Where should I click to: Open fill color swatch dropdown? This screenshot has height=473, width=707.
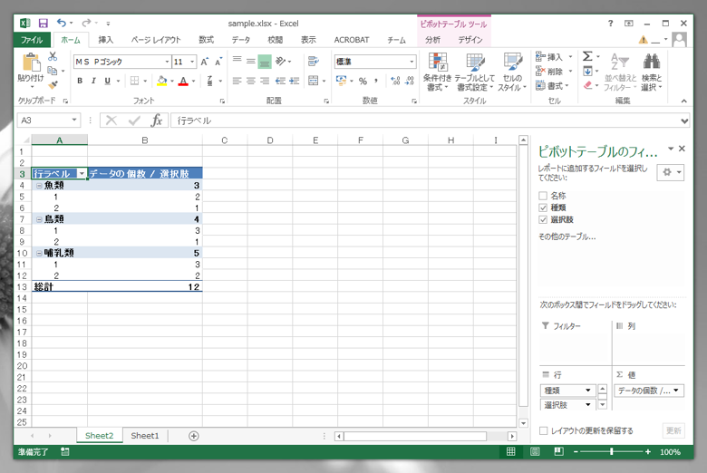pos(172,82)
